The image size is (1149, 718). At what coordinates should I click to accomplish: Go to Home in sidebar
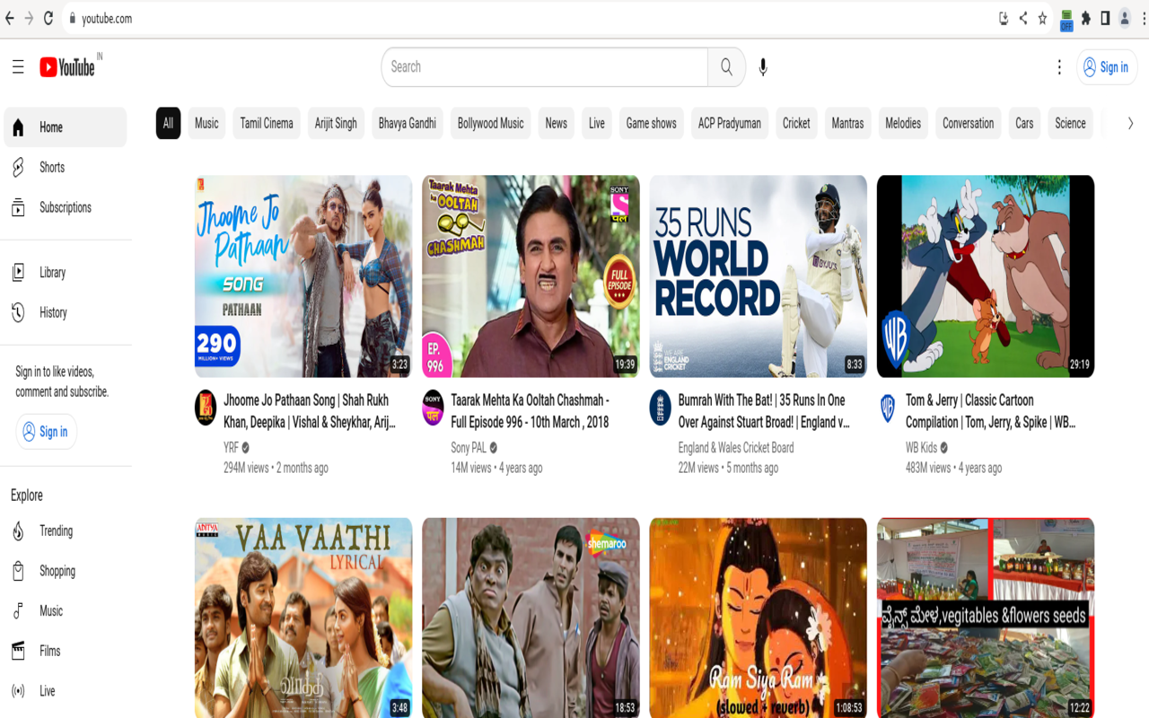(65, 127)
